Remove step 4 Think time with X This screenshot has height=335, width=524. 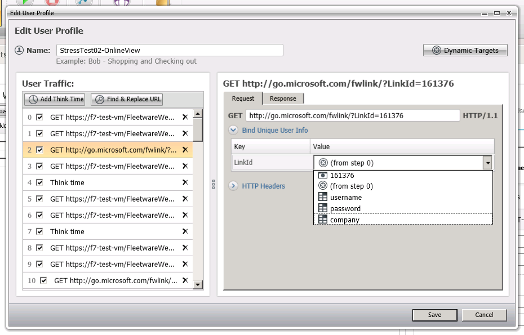pos(185,183)
